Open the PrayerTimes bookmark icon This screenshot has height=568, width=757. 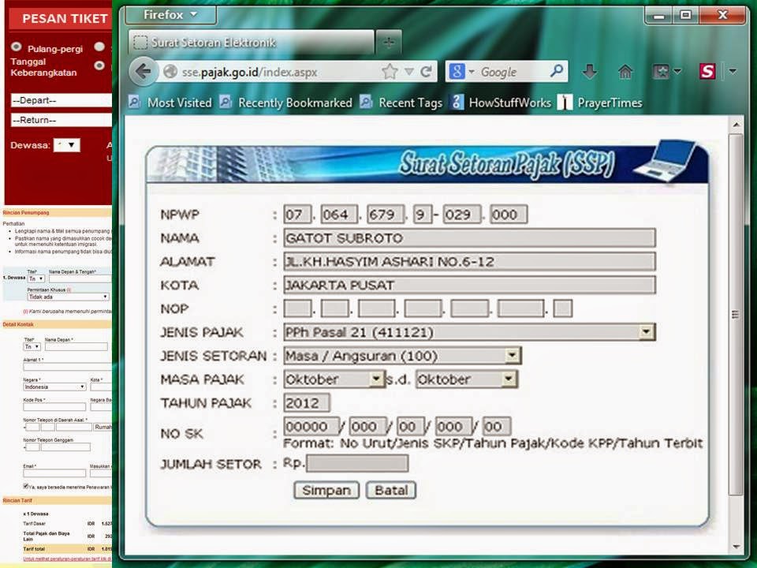[x=563, y=103]
